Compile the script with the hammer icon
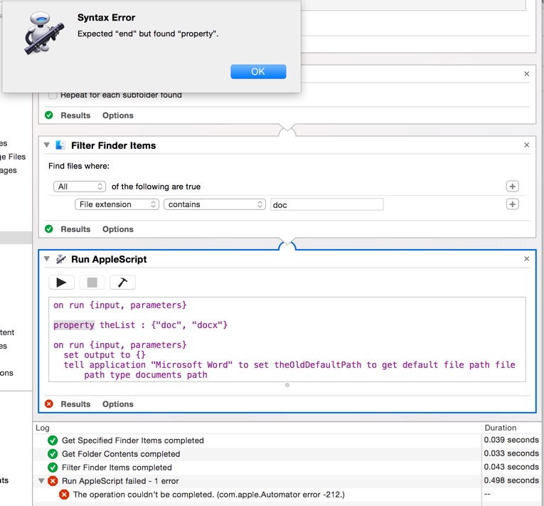544x506 pixels. pyautogui.click(x=122, y=283)
